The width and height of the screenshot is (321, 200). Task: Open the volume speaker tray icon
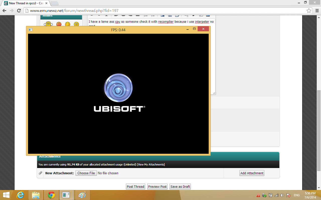tap(282, 195)
